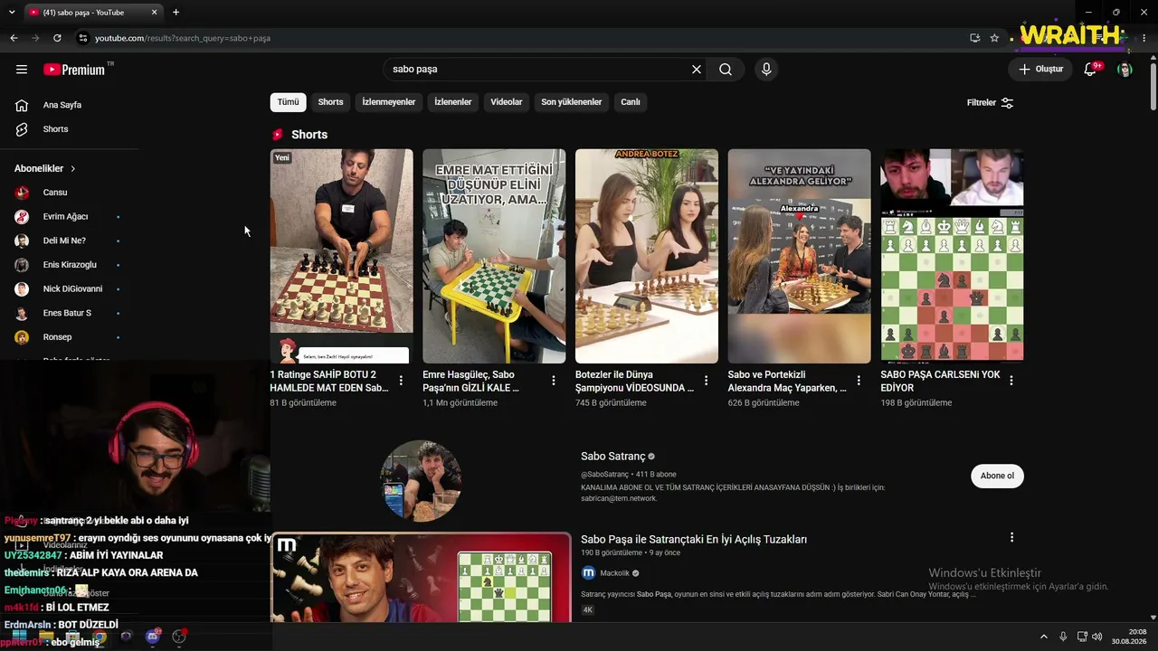Open the Sabo Satranç channel avatar

(421, 481)
